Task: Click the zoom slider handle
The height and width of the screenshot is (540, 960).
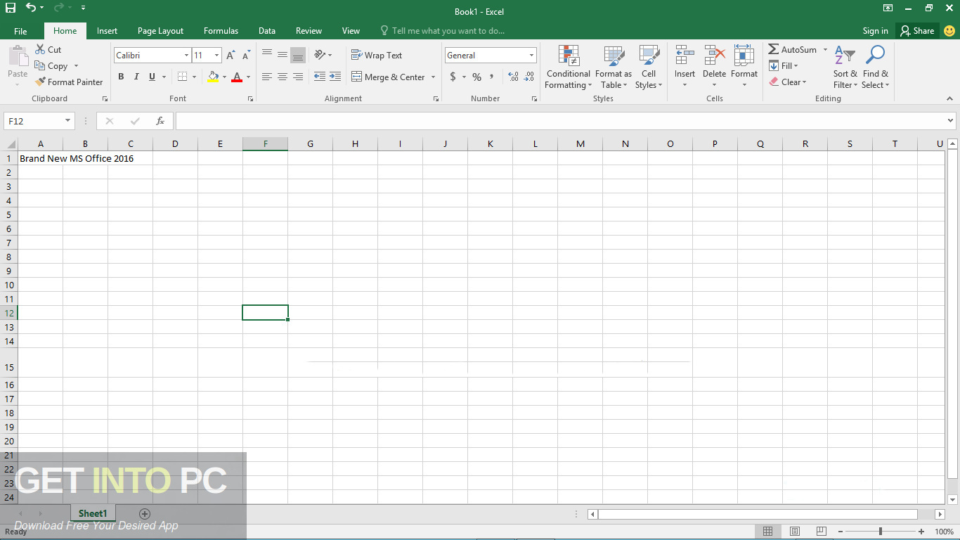Action: (880, 532)
